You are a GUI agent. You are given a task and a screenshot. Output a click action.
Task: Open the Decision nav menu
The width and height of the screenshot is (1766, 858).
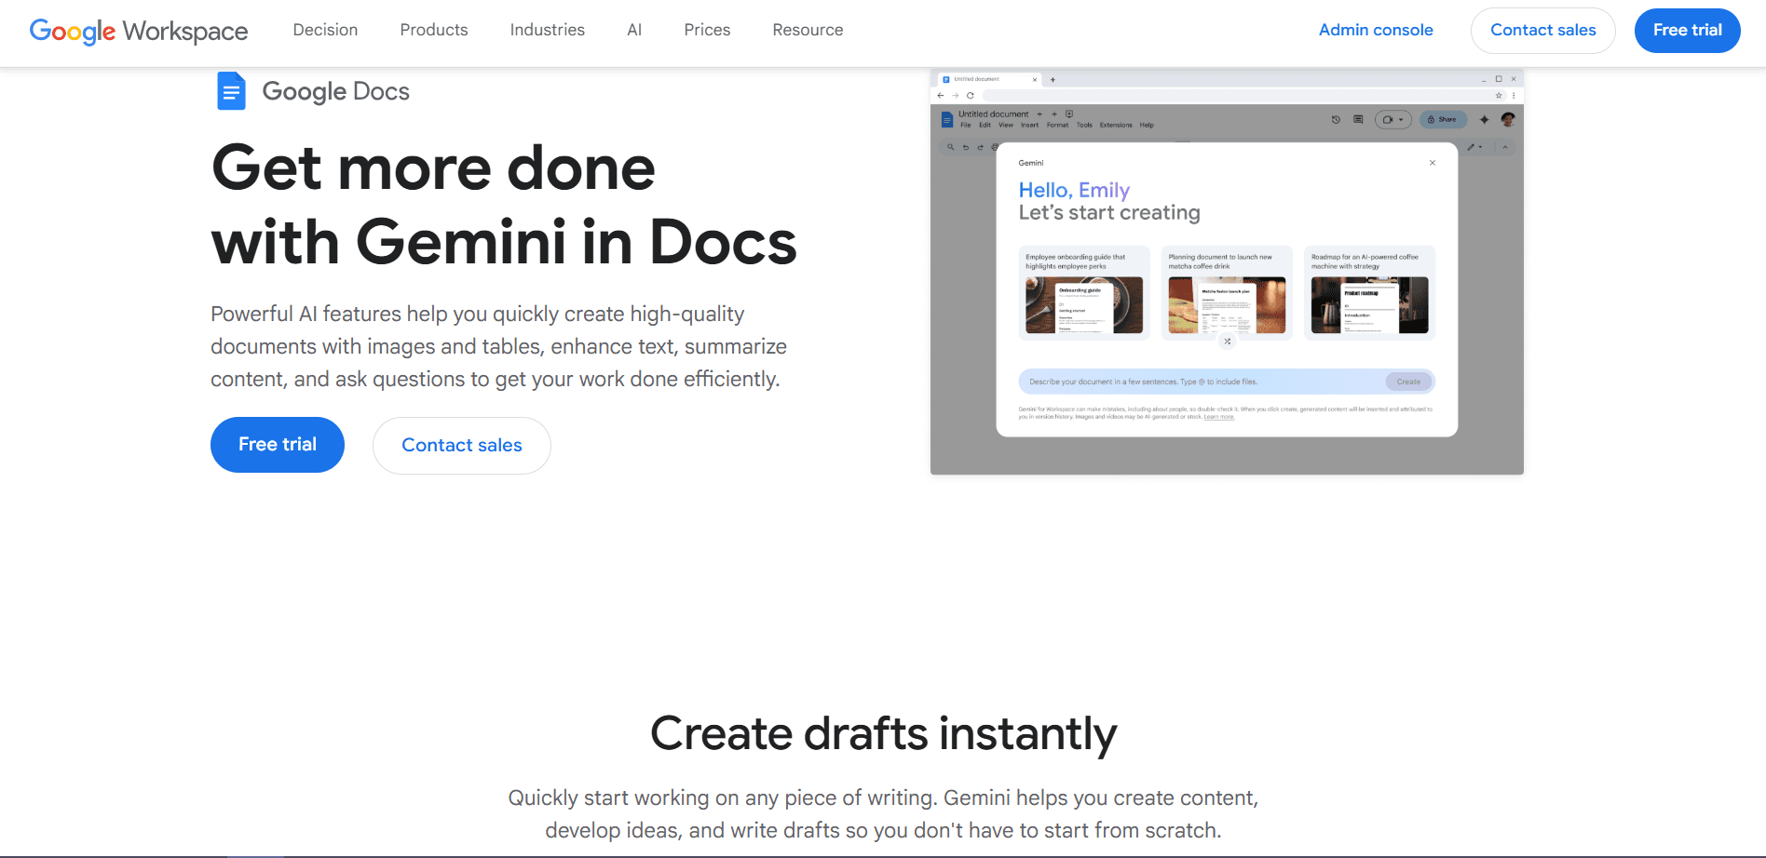[x=325, y=30]
